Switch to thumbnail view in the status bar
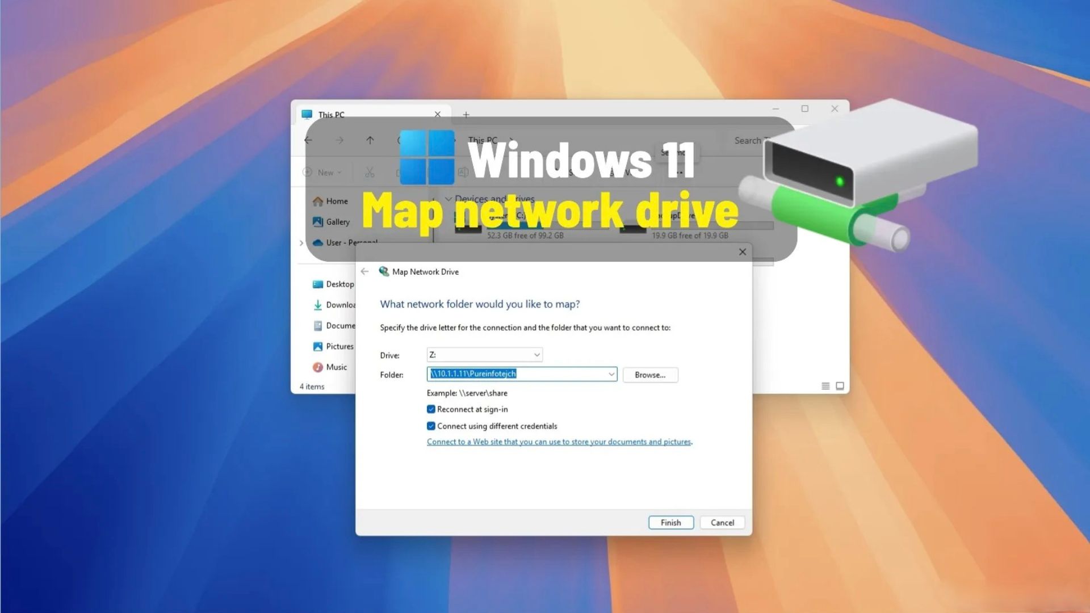 840,385
